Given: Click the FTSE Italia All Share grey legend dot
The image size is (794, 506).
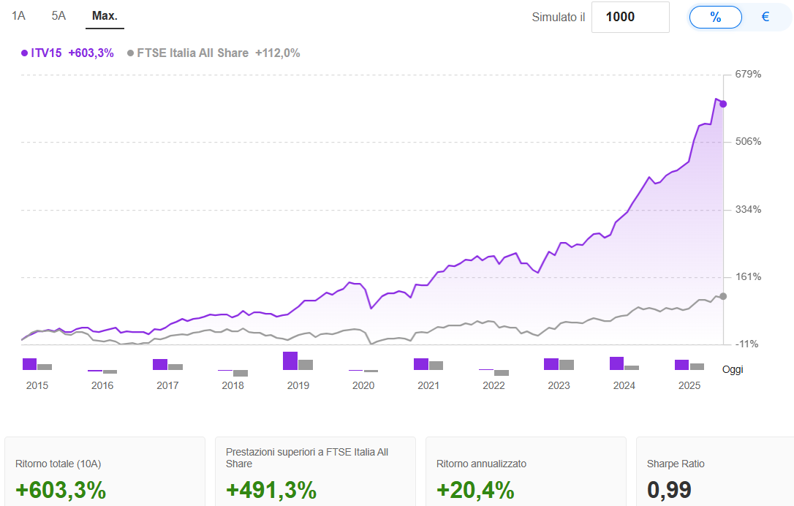Looking at the screenshot, I should click(131, 53).
